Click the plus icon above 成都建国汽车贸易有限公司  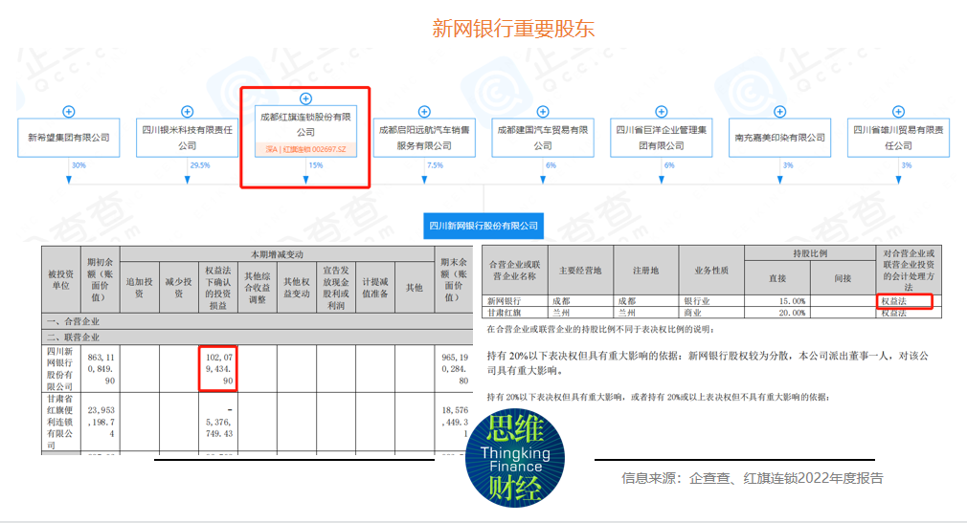[543, 112]
